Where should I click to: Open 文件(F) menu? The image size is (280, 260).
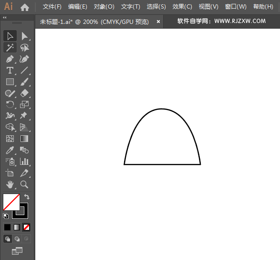(52, 7)
